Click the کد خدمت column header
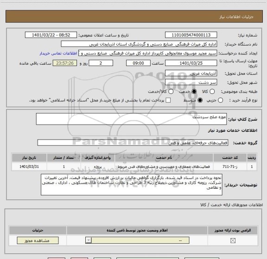 (x=230, y=158)
